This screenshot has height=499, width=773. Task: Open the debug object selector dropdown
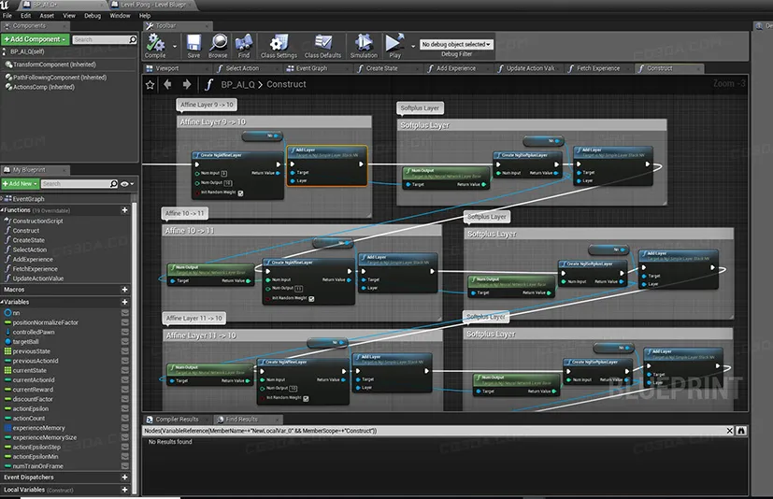click(x=456, y=44)
